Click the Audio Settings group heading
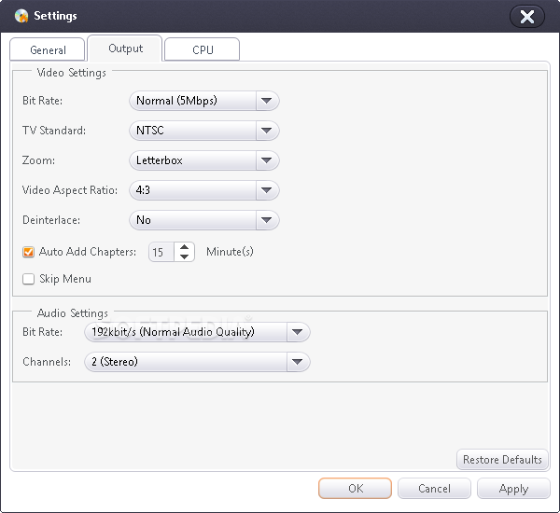The width and height of the screenshot is (560, 513). coord(73,313)
